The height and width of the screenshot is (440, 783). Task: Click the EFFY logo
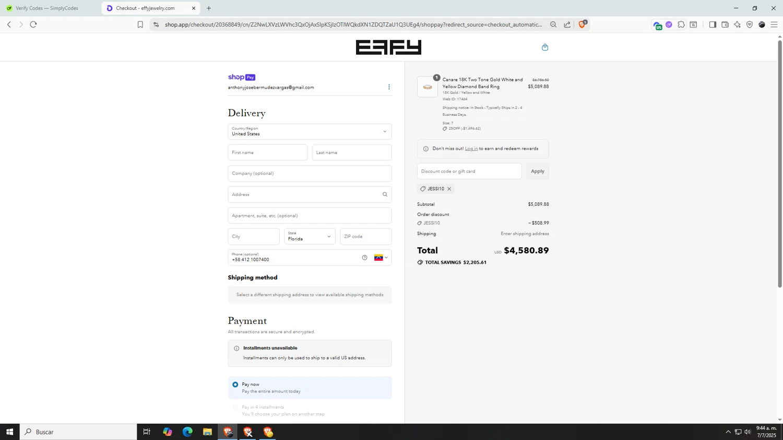[x=388, y=47]
